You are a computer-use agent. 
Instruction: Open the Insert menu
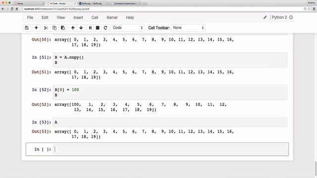click(78, 18)
